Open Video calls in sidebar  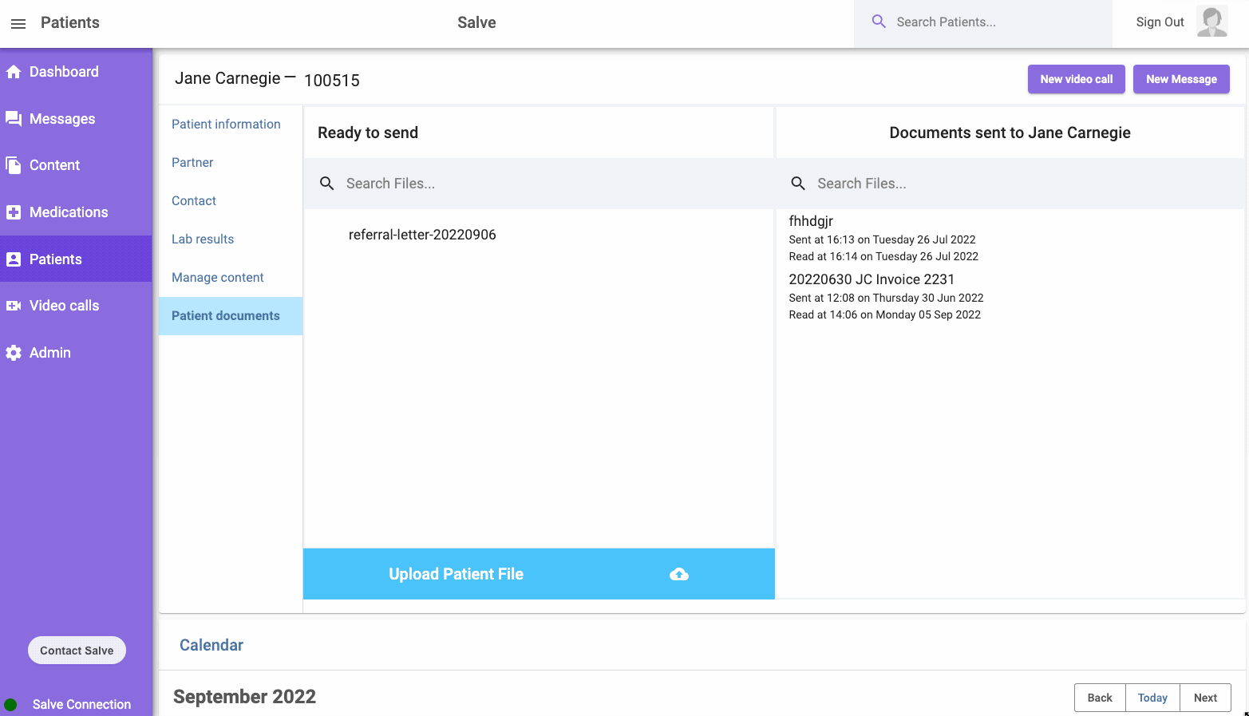[76, 306]
